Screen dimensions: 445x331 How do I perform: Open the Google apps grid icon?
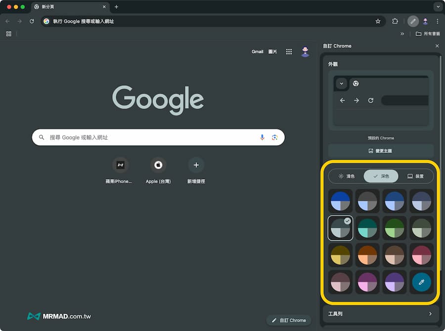click(289, 51)
